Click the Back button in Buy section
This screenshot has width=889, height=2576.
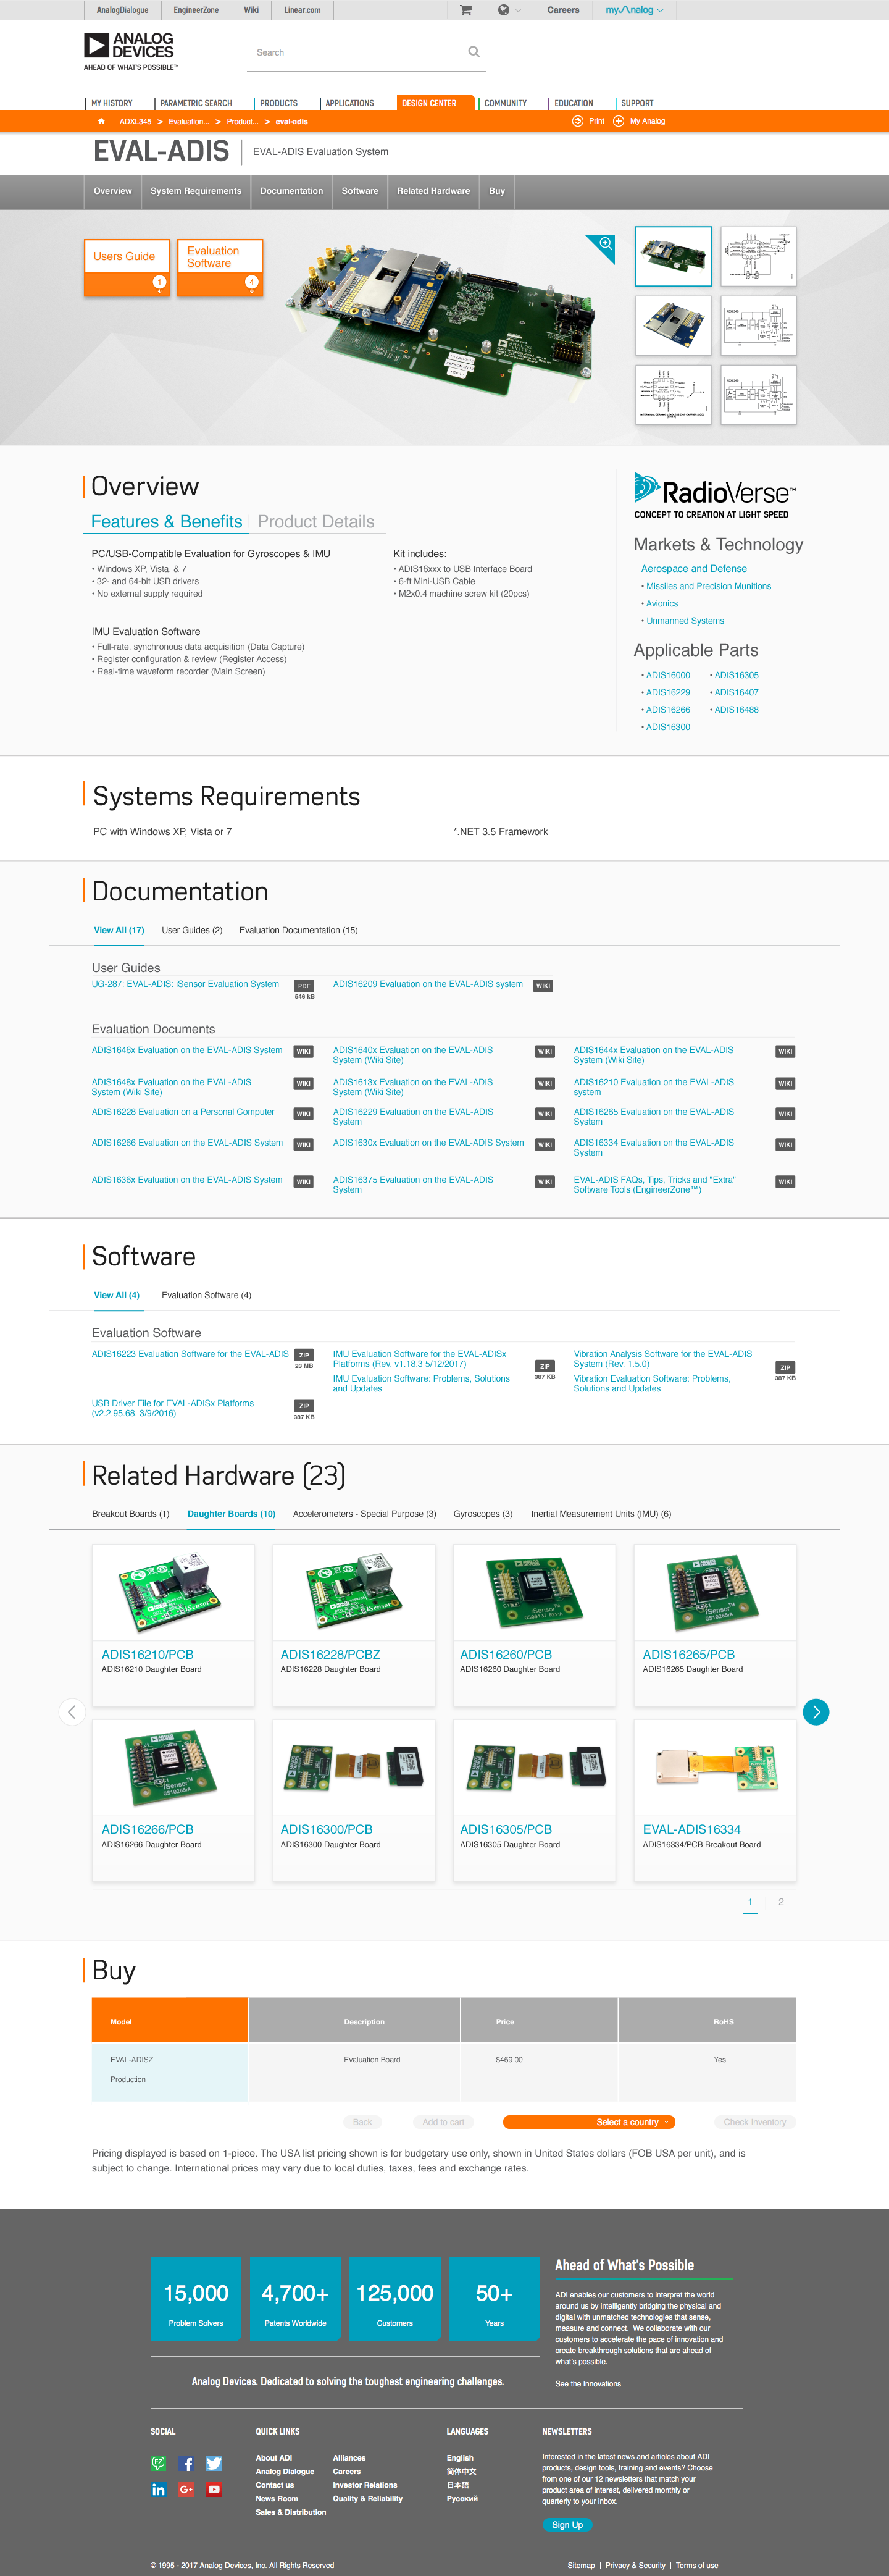(362, 2122)
